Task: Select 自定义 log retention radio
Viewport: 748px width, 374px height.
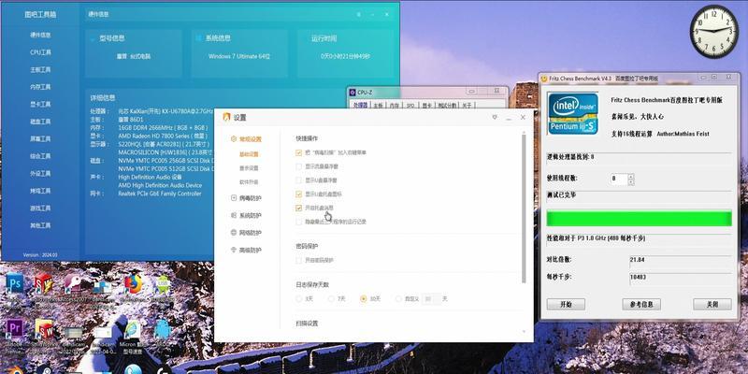Action: coord(399,298)
